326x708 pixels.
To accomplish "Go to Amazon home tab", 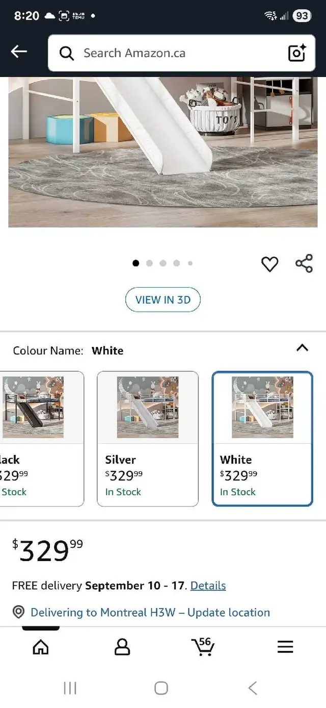I will (x=41, y=647).
